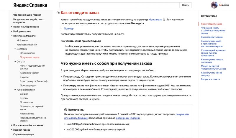This screenshot has width=236, height=138.
Task: Jump to Как отследить заказ in contents
Action: [212, 24]
